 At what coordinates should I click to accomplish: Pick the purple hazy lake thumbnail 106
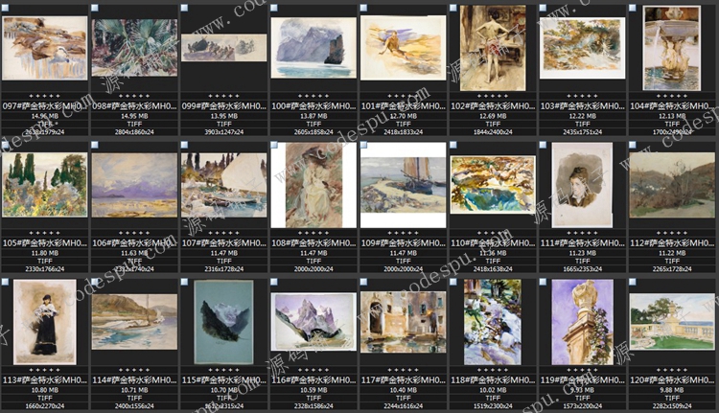click(x=134, y=185)
